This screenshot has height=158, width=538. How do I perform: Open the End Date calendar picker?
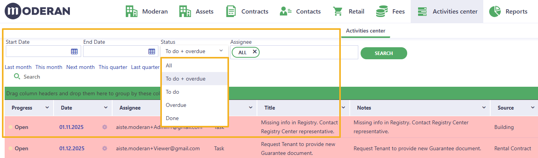coord(152,51)
